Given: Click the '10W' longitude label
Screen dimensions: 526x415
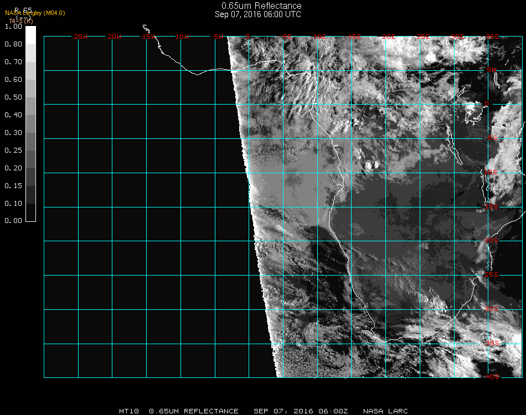Looking at the screenshot, I should (x=182, y=37).
